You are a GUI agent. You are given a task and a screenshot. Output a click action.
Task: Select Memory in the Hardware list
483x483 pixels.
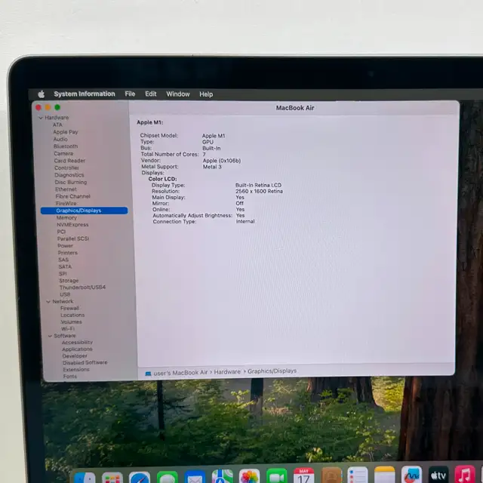[x=66, y=217]
